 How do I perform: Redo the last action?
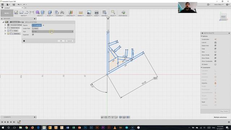(24, 5)
